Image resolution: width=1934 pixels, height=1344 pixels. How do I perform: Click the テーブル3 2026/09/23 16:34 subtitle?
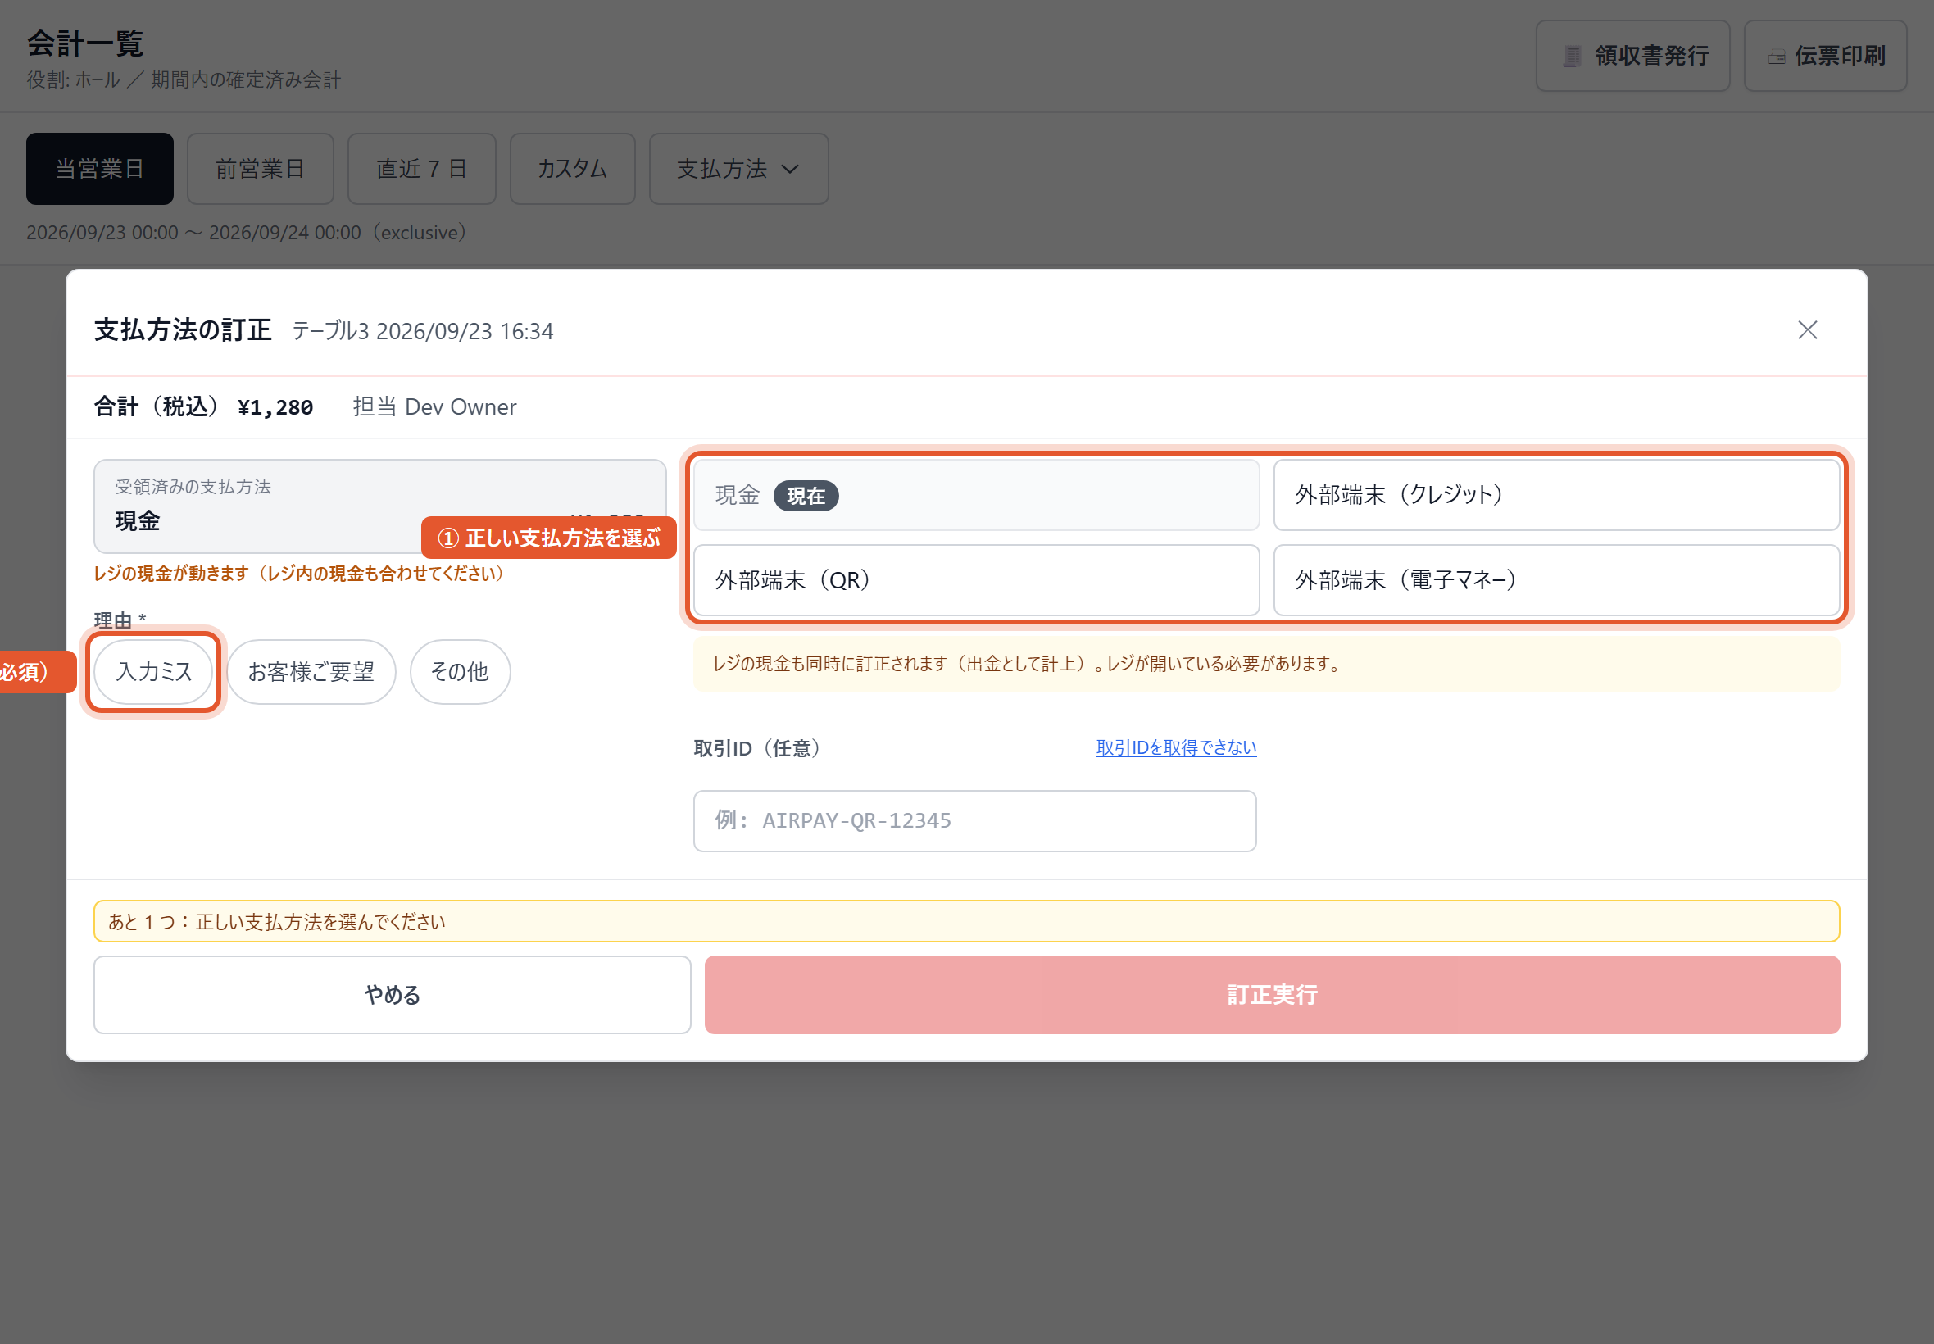tap(423, 331)
